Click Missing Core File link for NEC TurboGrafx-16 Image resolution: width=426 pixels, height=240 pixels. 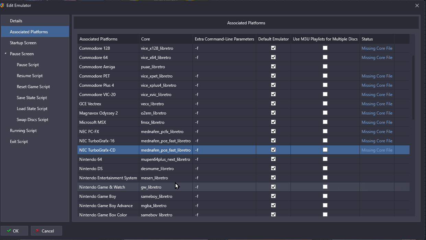pos(377,141)
